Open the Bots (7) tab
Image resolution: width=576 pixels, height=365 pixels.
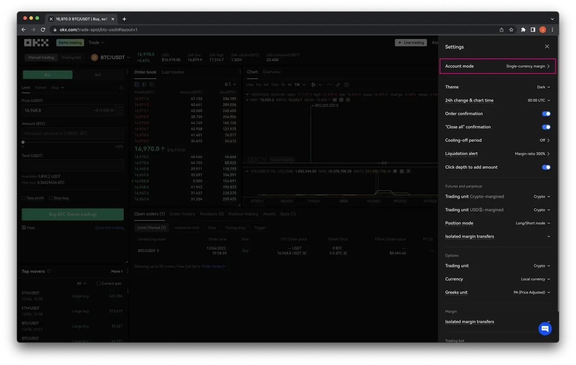(288, 214)
